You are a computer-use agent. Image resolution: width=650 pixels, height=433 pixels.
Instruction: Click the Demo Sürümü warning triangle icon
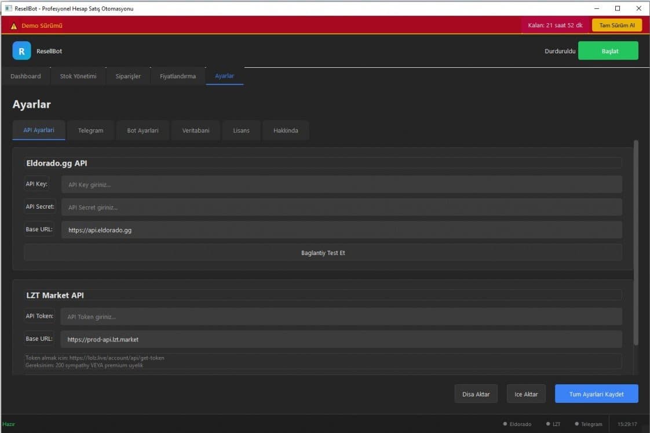(x=14, y=26)
